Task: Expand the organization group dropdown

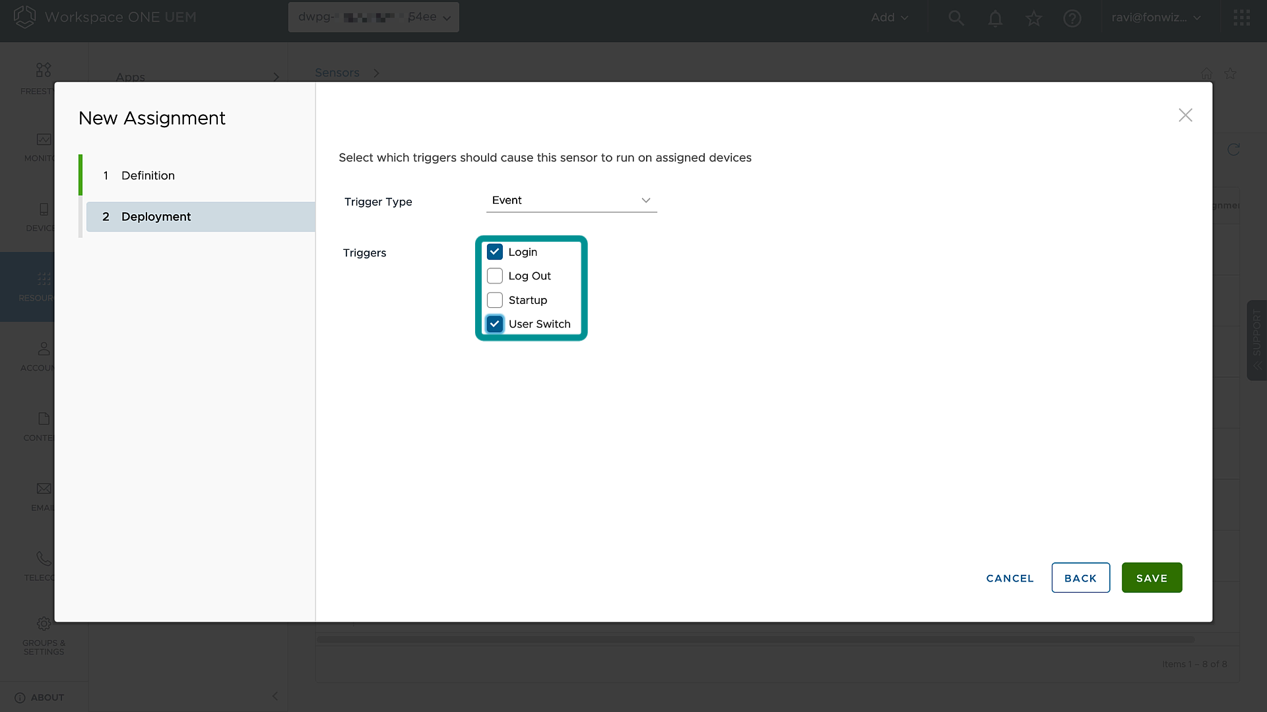Action: (x=374, y=17)
